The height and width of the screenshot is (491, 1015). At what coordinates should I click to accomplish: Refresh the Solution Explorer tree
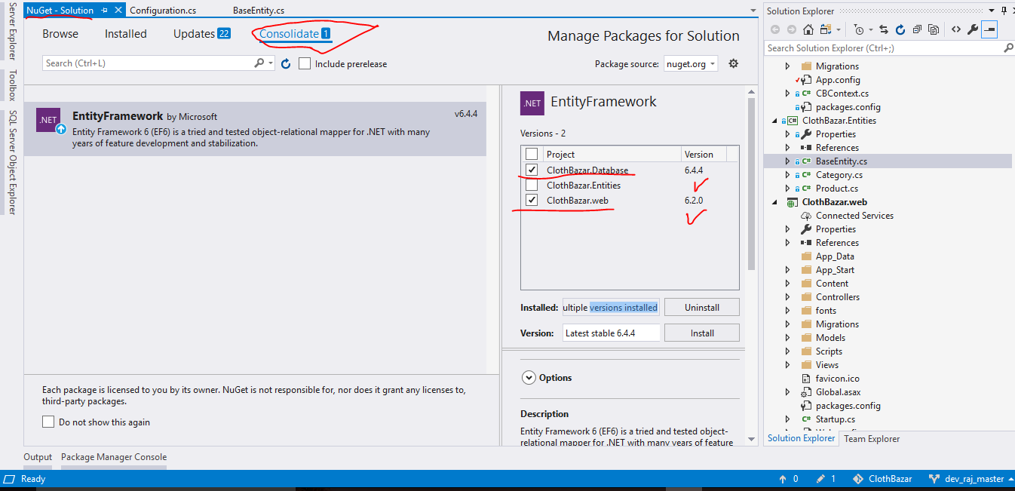coord(900,29)
